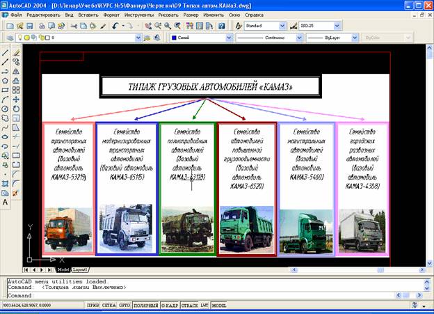Toggle ОРТО ortho mode in status bar

point(124,306)
